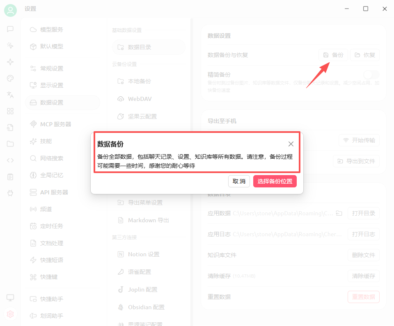The image size is (394, 326).
Task: Click the 导出到文件 button
Action: (x=356, y=161)
